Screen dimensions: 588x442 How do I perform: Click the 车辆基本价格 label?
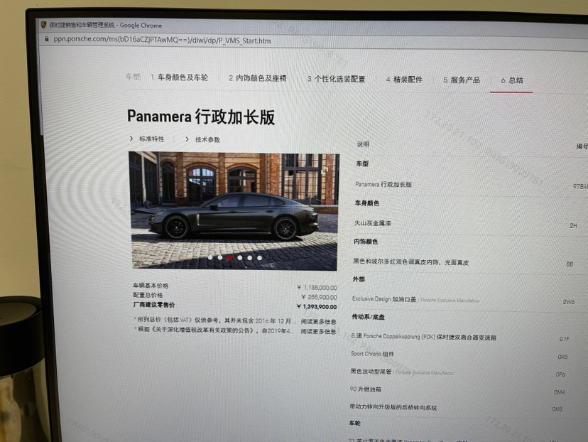click(x=151, y=286)
